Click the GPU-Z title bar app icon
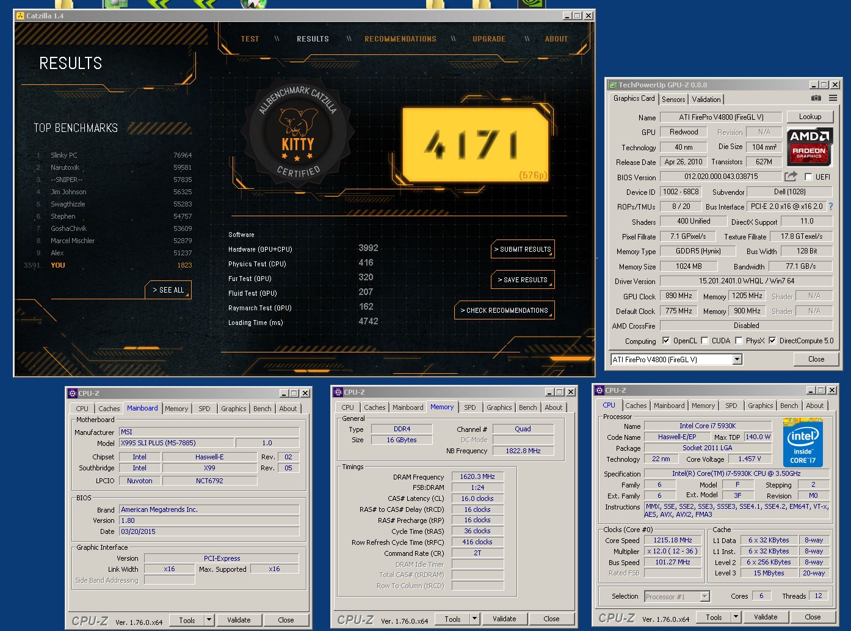Viewport: 851px width, 631px height. [612, 85]
